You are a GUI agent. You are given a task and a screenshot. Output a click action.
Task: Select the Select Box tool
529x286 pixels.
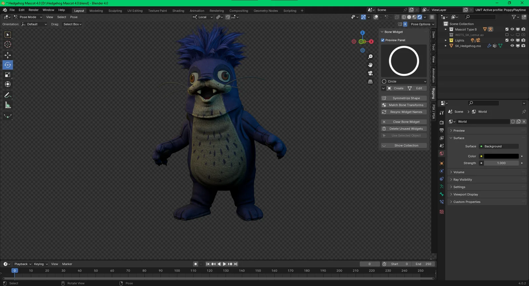8,35
